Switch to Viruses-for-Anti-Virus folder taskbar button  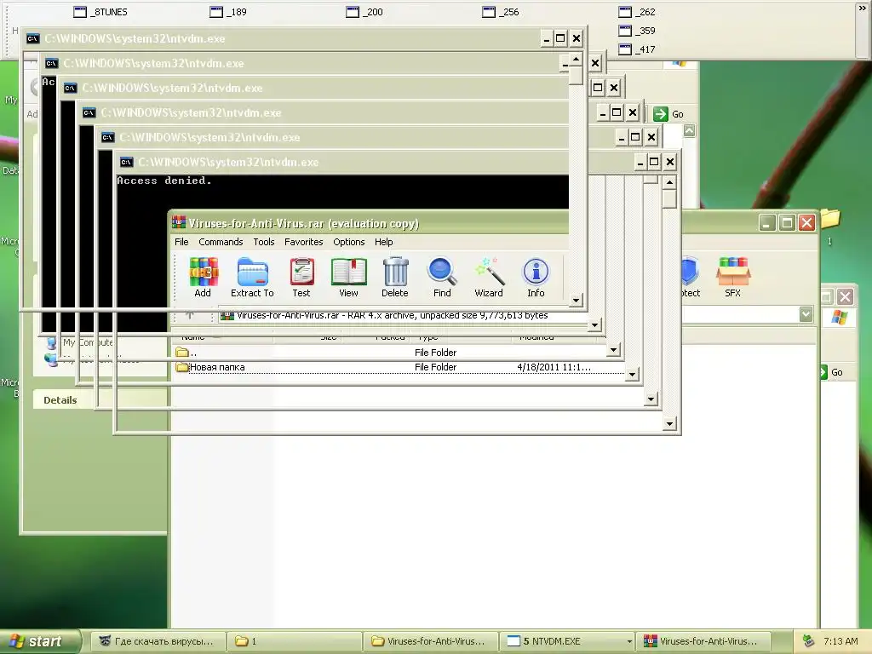(x=430, y=641)
